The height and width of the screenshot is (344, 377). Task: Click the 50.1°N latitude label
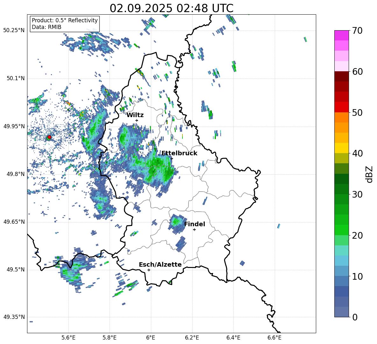pos(15,79)
